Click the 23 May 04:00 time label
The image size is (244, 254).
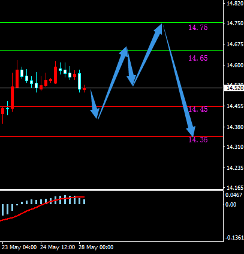pos(19,247)
